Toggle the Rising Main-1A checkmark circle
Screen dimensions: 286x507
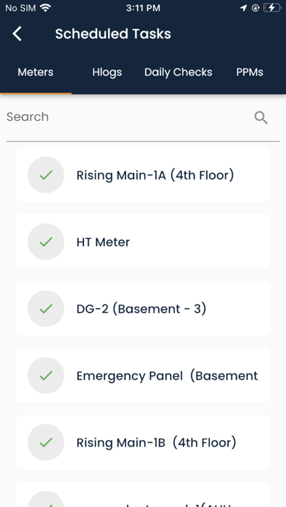click(46, 175)
